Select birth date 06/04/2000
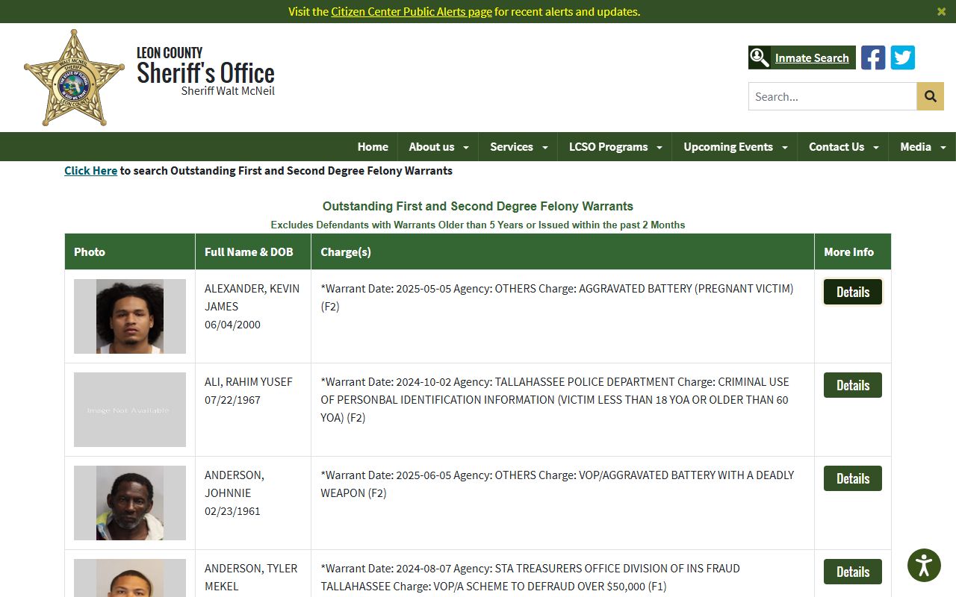956x597 pixels. point(232,325)
